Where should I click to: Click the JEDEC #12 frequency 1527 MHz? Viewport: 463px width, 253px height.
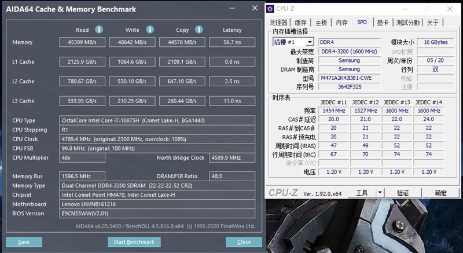coord(365,111)
